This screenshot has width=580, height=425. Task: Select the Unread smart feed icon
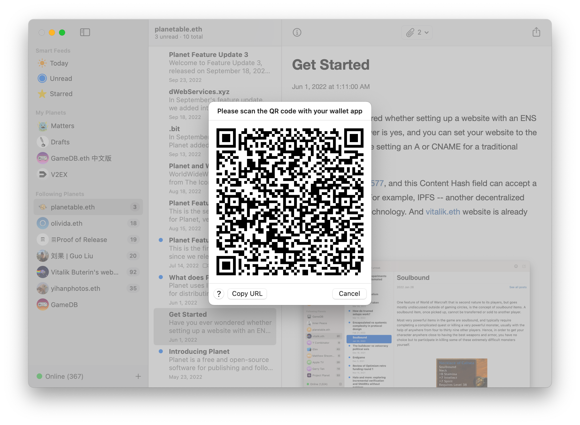[x=42, y=79]
